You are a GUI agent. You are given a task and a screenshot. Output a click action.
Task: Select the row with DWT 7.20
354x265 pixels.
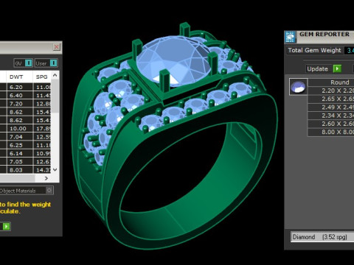coord(26,104)
